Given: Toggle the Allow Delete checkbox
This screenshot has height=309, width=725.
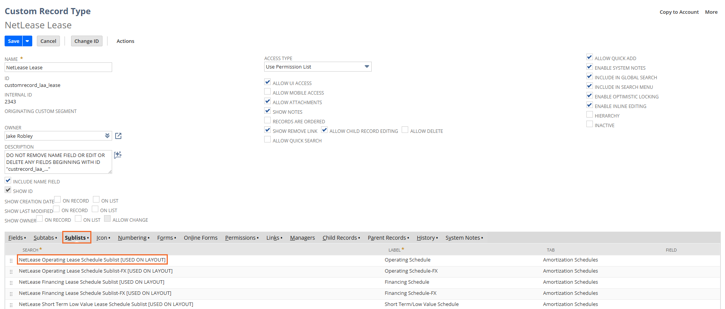Looking at the screenshot, I should [x=405, y=130].
